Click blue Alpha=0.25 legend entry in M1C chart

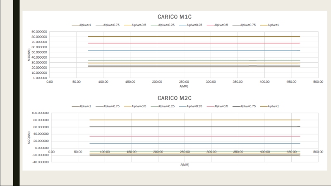pos(192,25)
